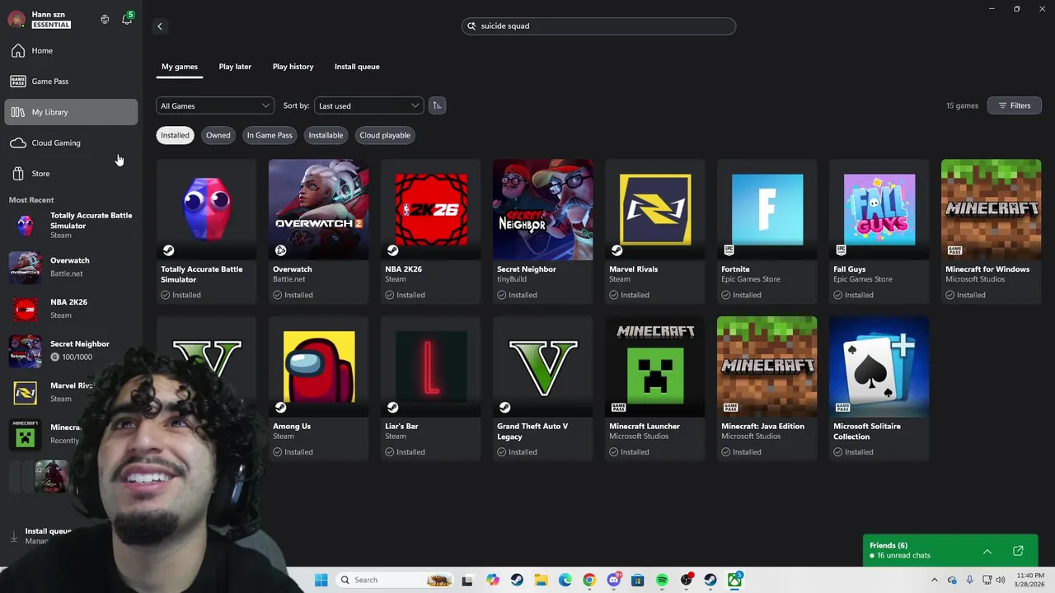Screen dimensions: 1055x593
Task: Open the Overwatch game card
Action: tap(319, 232)
